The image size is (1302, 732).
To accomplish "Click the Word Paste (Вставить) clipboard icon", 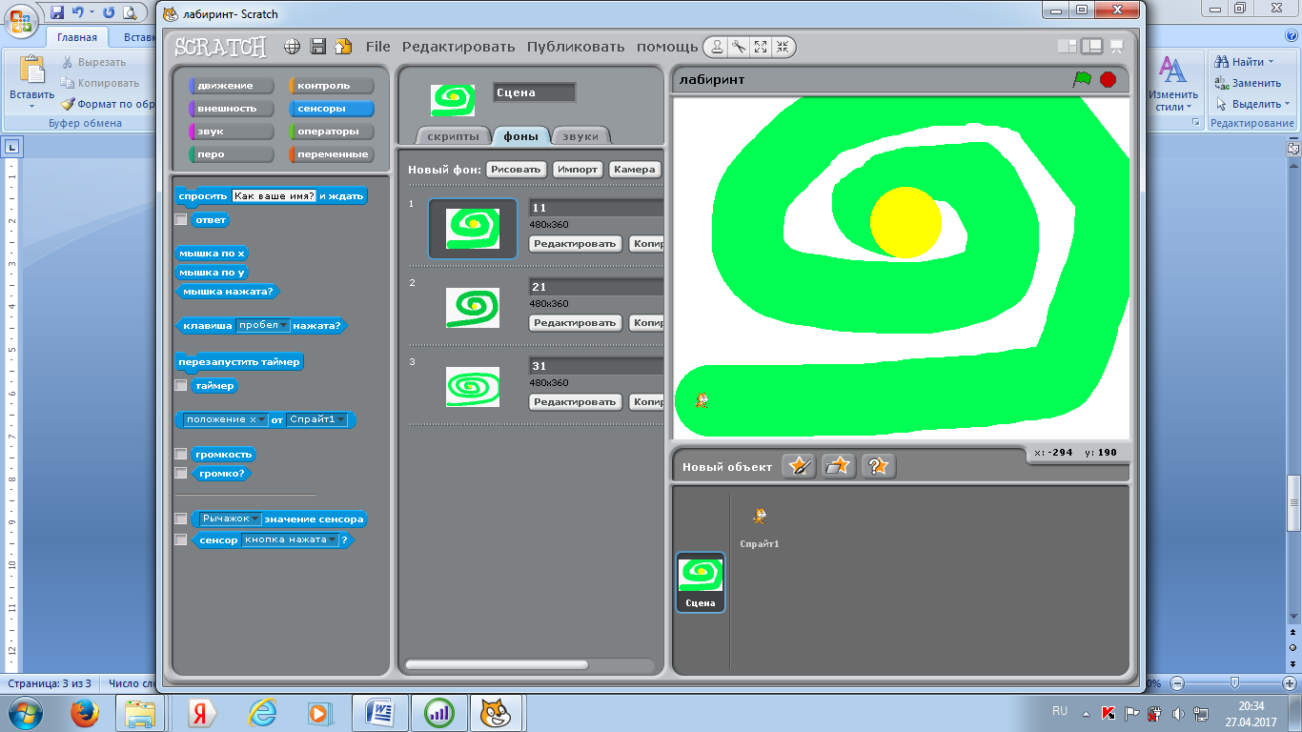I will coord(32,71).
